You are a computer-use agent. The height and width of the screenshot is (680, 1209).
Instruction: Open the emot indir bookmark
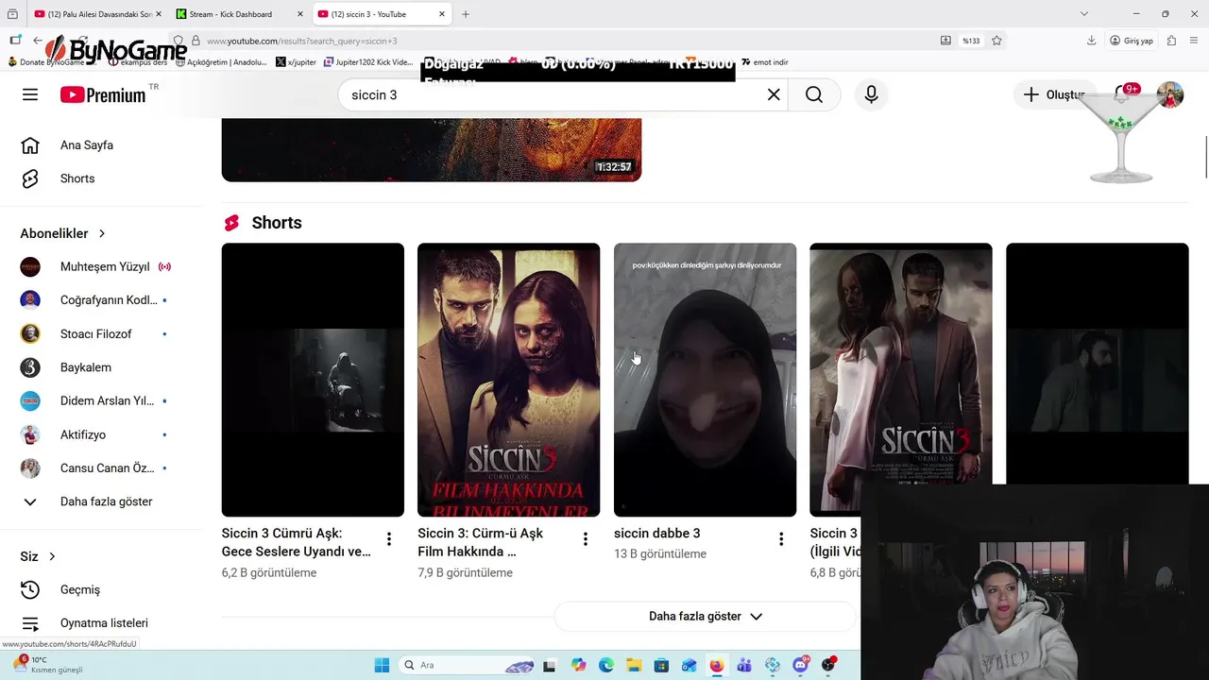765,62
